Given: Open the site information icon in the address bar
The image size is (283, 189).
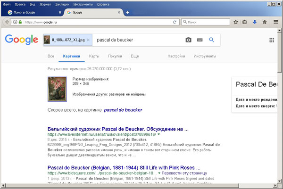Looking at the screenshot, I should 16,22.
